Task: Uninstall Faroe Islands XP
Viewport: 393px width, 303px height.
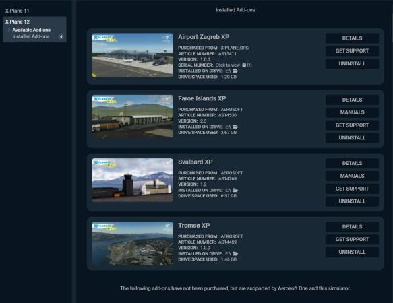Action: 352,138
